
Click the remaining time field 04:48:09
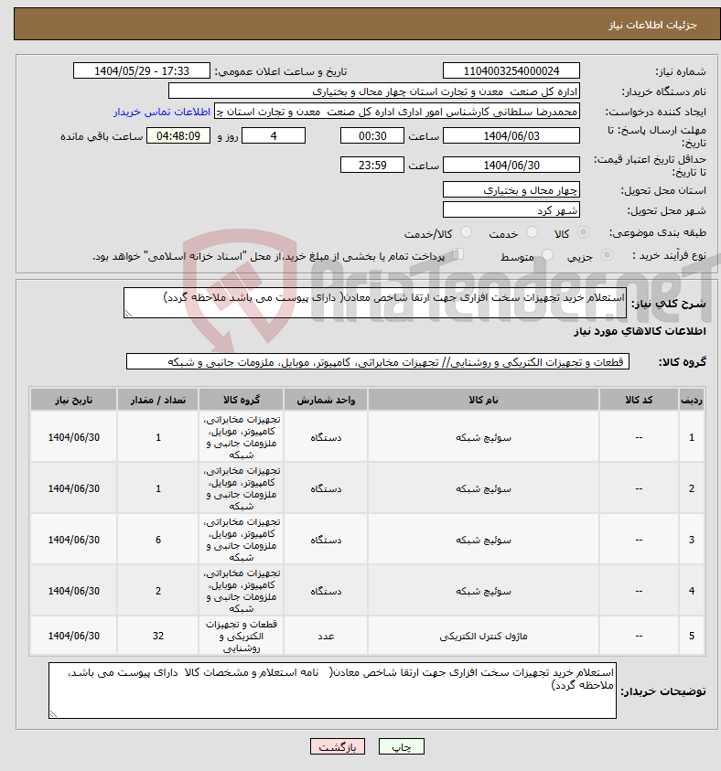(x=178, y=135)
